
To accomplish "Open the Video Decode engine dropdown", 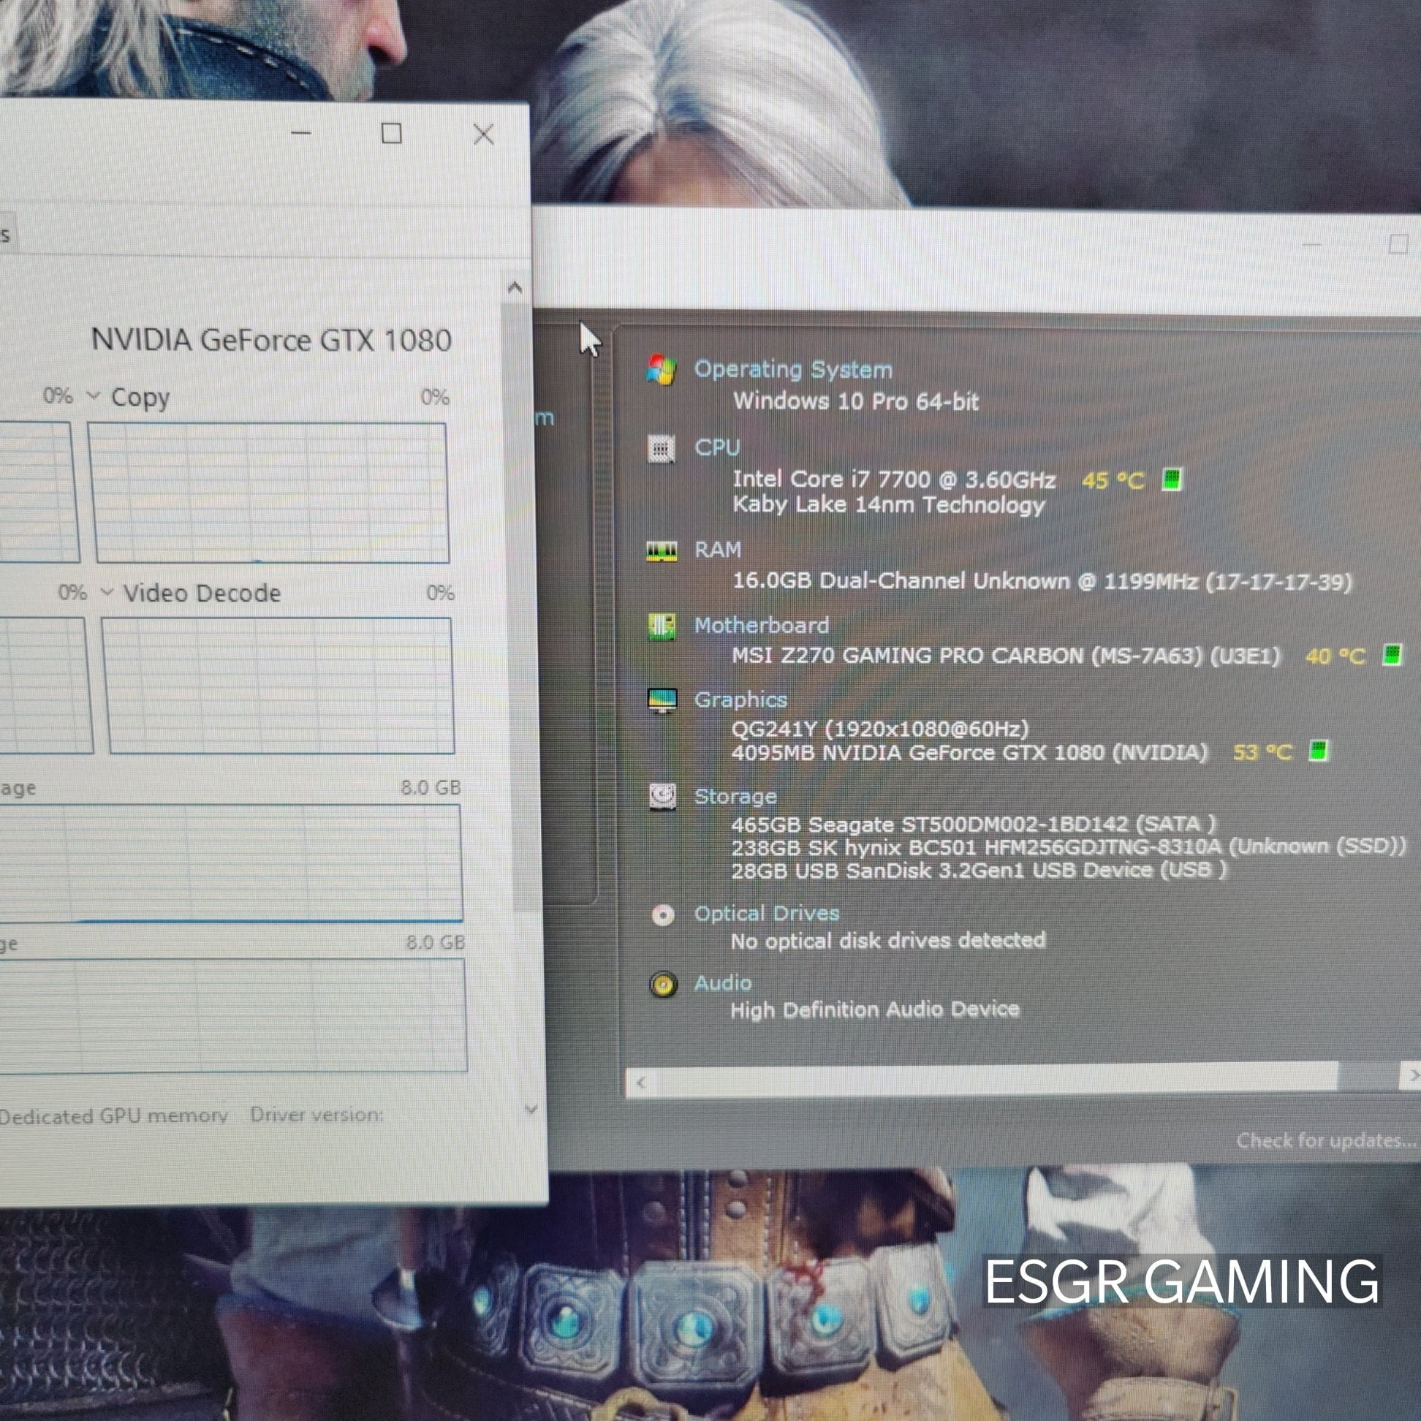I will coord(107,591).
